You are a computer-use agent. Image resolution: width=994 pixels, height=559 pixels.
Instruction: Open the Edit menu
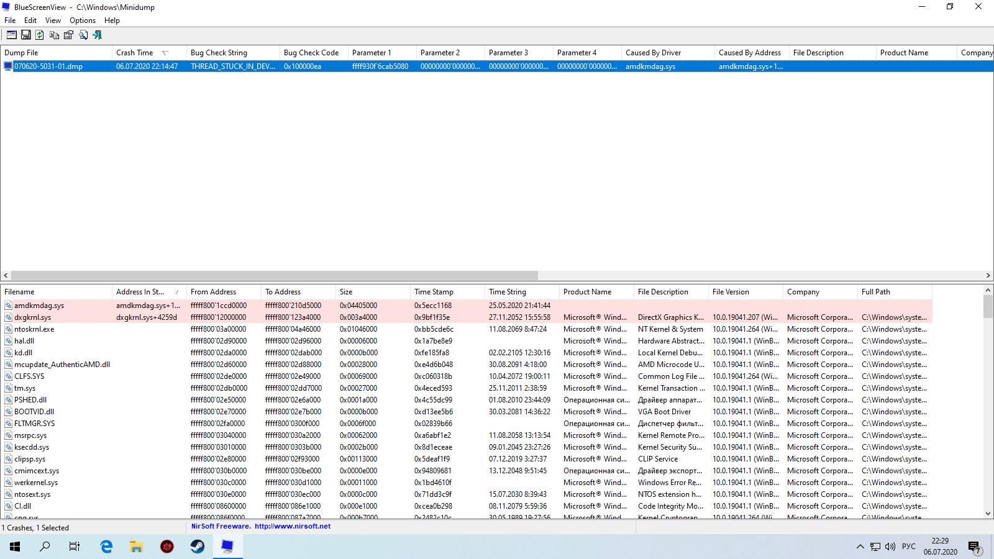30,20
